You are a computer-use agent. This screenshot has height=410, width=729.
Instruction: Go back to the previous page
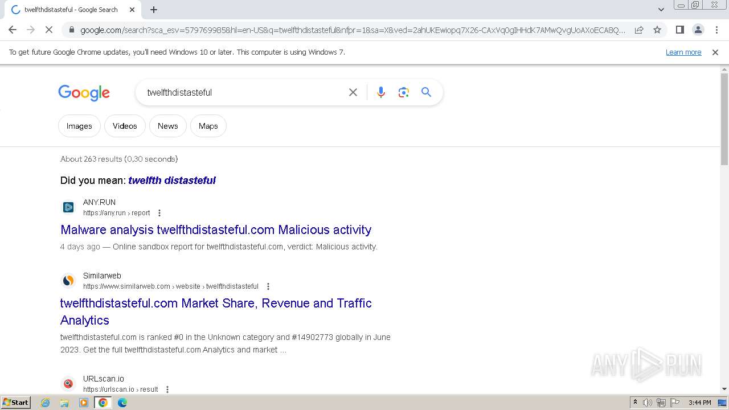[13, 30]
